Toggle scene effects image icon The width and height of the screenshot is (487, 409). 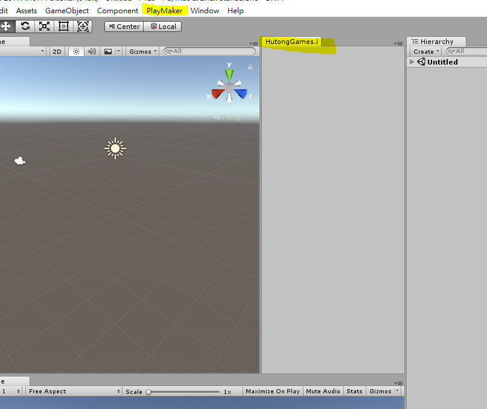coord(108,51)
